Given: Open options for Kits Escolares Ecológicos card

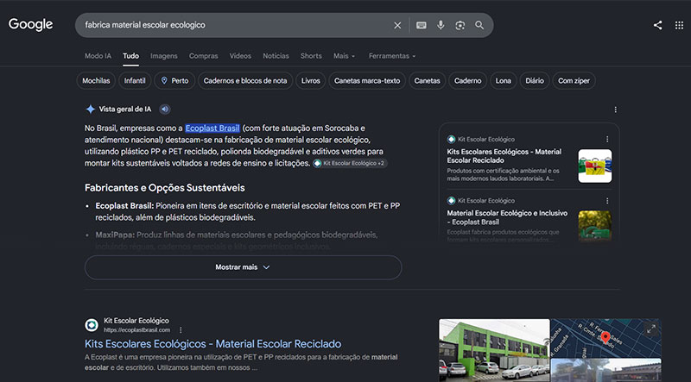Looking at the screenshot, I should coord(607,139).
